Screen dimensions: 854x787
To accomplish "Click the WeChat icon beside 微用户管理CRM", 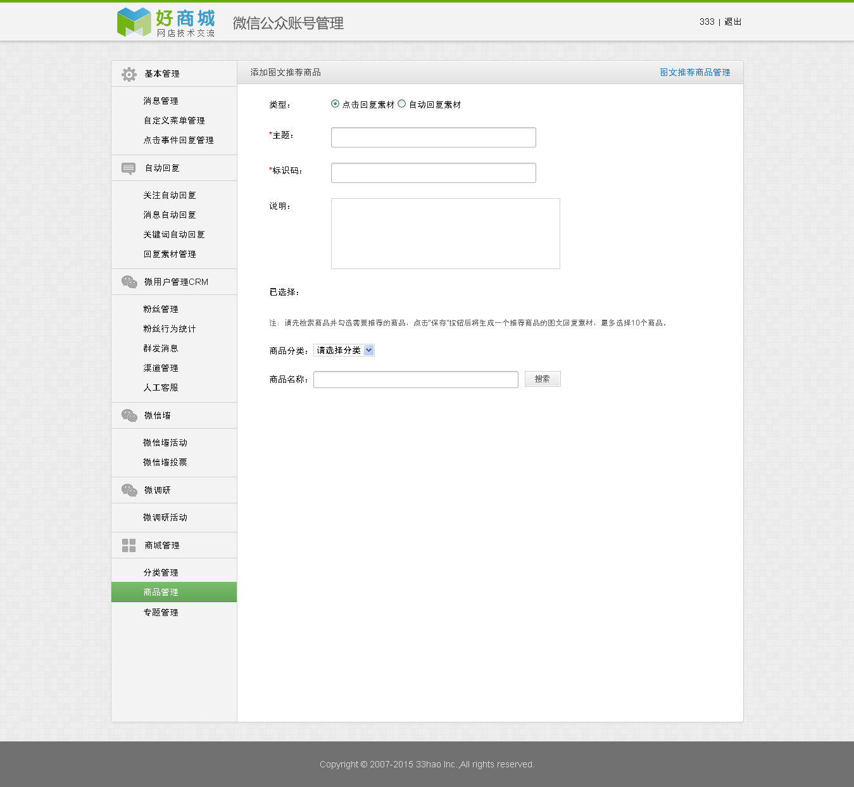I will tap(129, 282).
